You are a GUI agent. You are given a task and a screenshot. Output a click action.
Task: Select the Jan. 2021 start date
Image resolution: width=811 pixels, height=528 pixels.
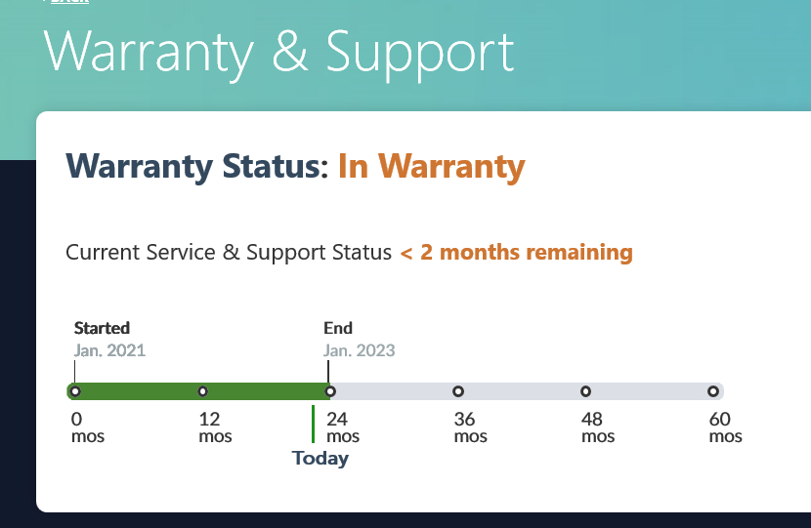tap(109, 349)
